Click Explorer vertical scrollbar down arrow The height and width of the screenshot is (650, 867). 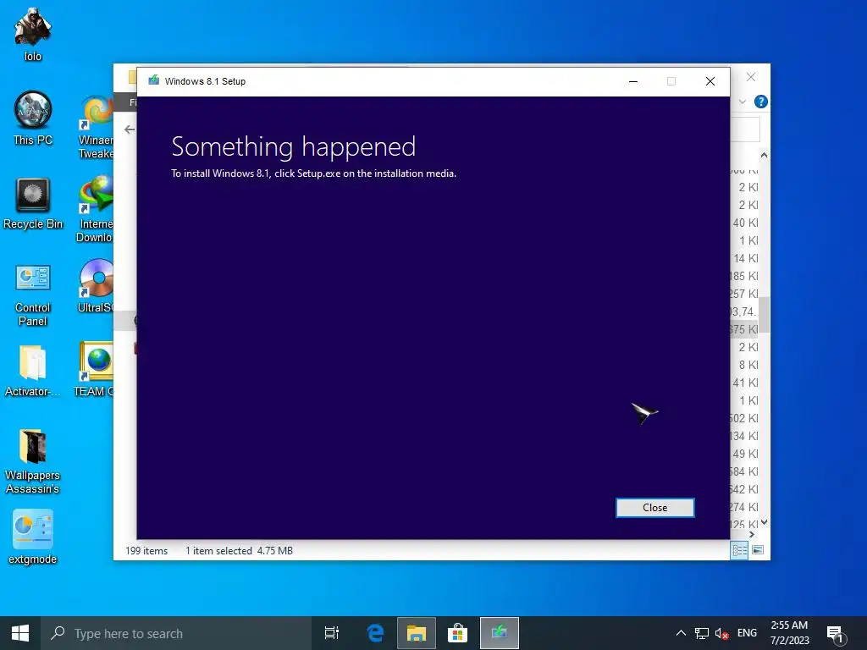point(764,521)
